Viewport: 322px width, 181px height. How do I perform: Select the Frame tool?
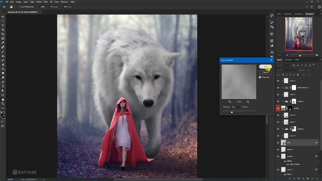pos(3,38)
